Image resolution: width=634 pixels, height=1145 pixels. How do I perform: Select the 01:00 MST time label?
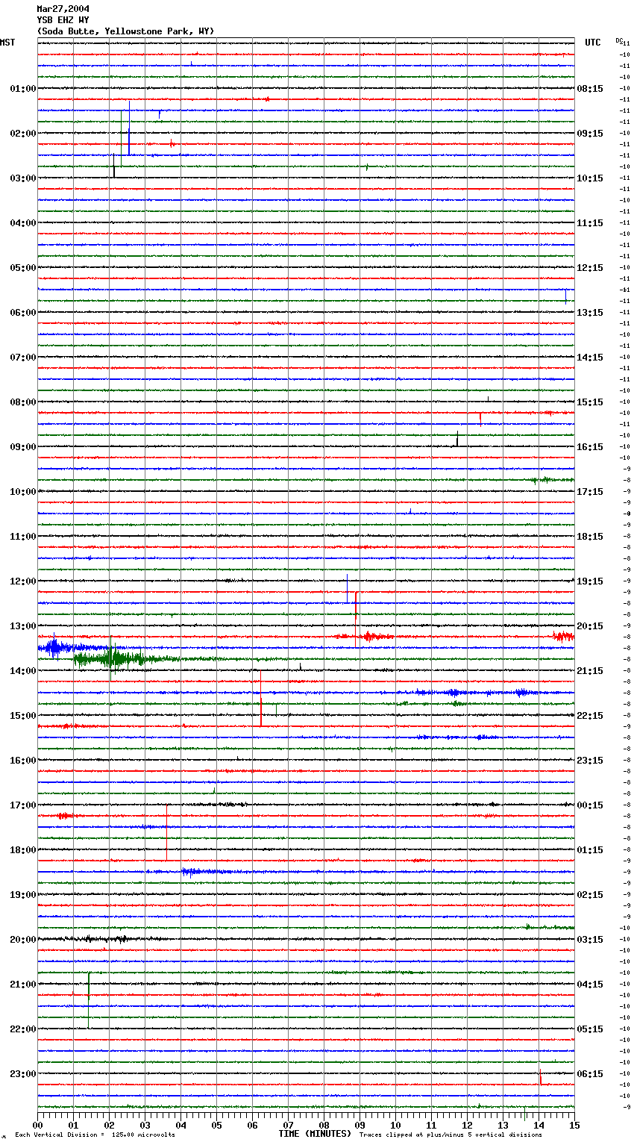pyautogui.click(x=23, y=89)
